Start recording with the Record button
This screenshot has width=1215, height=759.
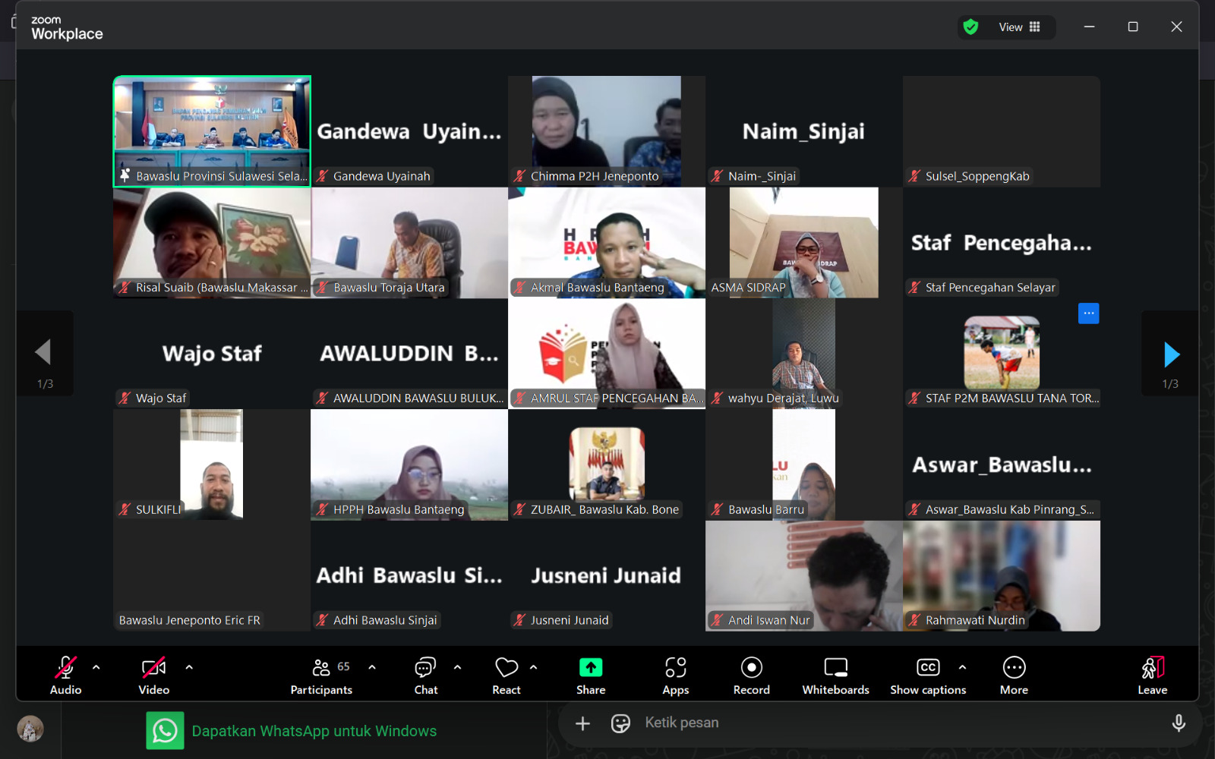click(751, 675)
